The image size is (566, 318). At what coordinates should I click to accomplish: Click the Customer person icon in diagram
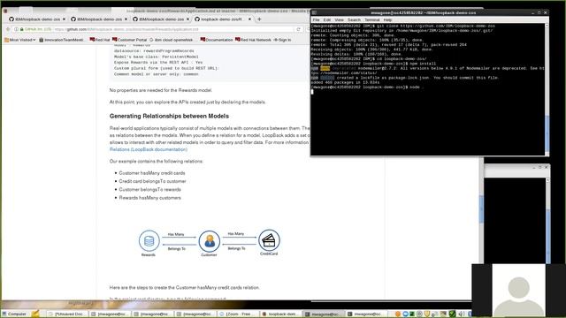pos(209,241)
